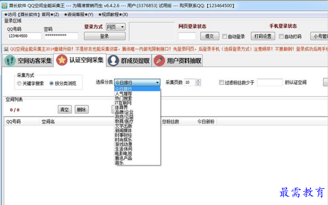
Task: Collapse the 选择分类 combo box arrow
Action: (157, 82)
